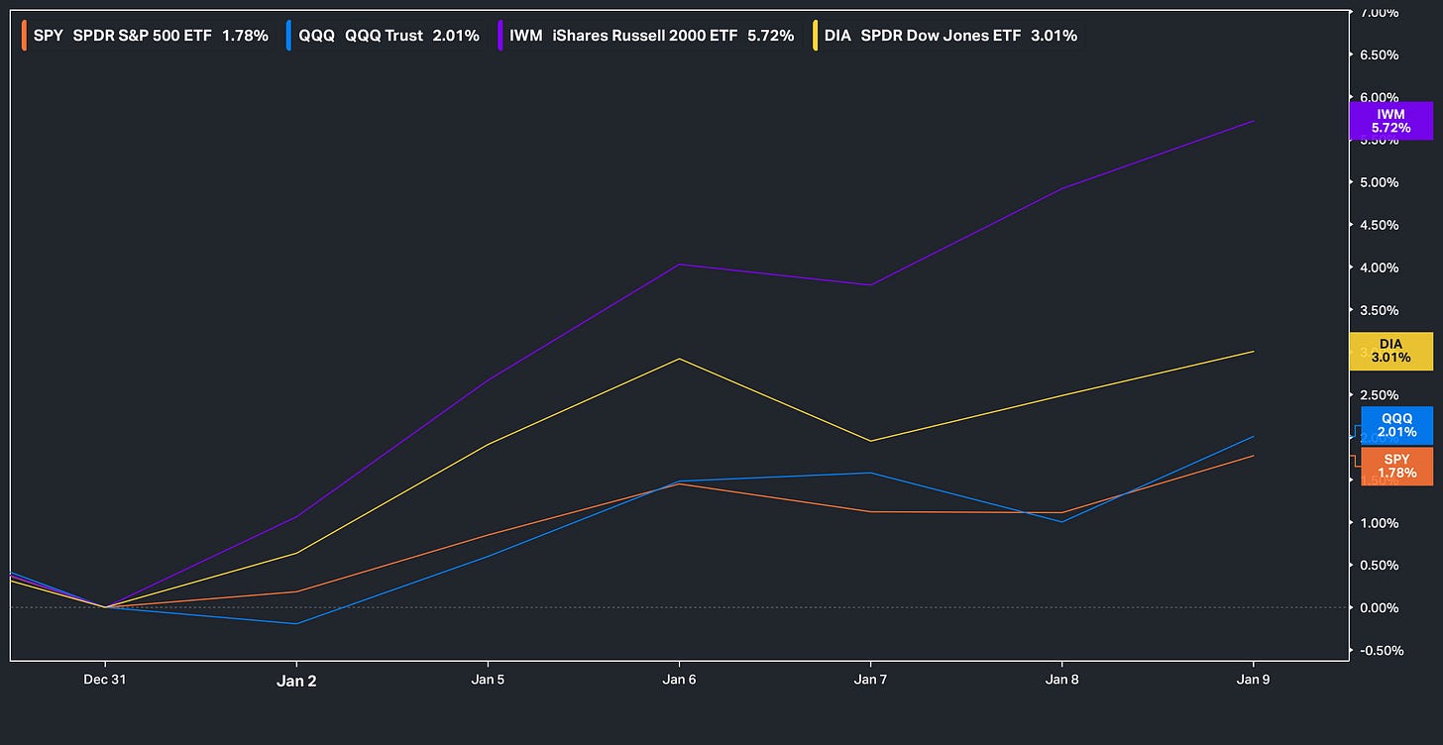Click the QQQ line low point at Jan 2
Image resolution: width=1443 pixels, height=745 pixels.
point(296,623)
